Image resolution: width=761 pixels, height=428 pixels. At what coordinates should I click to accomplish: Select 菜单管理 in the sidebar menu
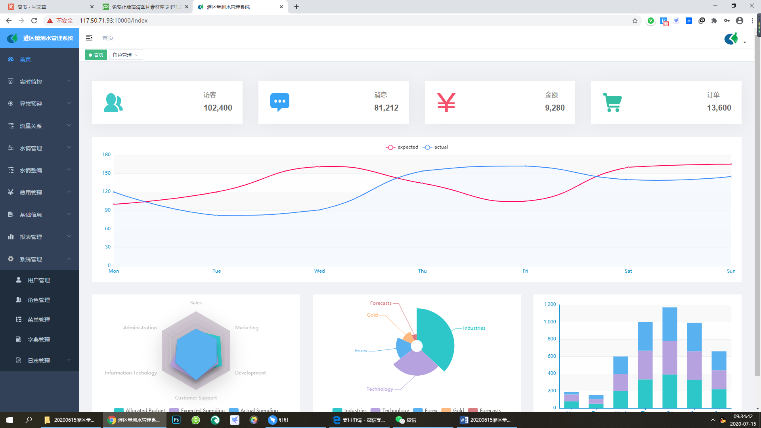(38, 320)
